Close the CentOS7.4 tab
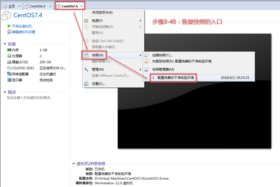 click(x=82, y=6)
